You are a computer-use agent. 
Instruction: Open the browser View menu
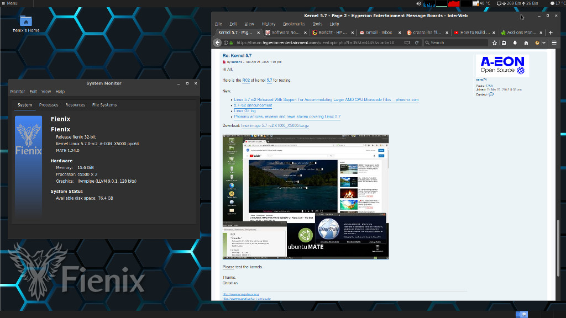tap(249, 24)
